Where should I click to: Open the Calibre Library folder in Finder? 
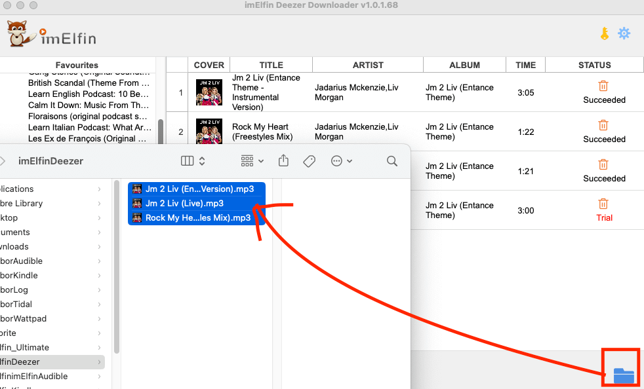[22, 204]
